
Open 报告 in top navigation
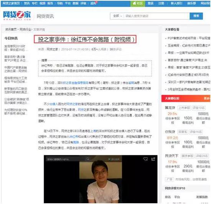(x=50, y=3)
